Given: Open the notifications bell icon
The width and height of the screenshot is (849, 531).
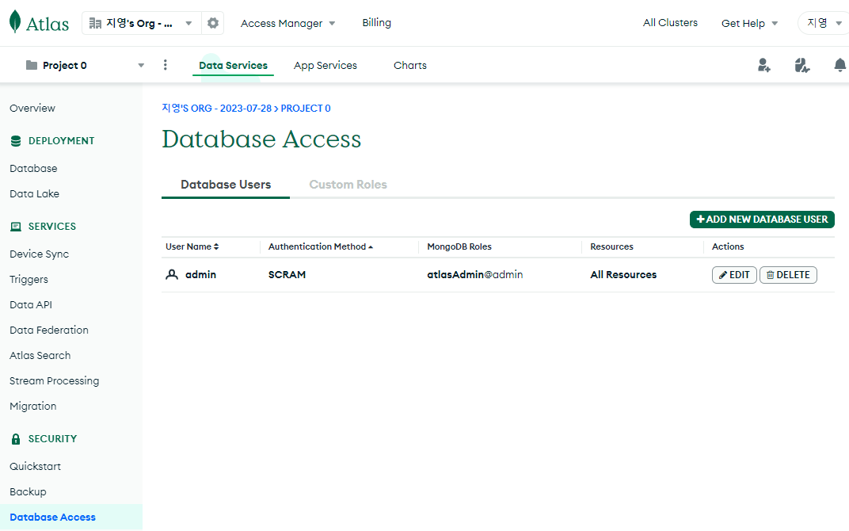Looking at the screenshot, I should pyautogui.click(x=839, y=65).
